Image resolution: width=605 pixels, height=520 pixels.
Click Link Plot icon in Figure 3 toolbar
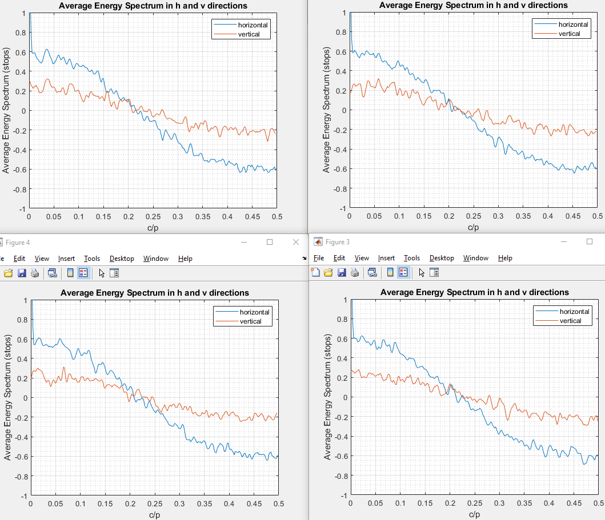tap(371, 273)
